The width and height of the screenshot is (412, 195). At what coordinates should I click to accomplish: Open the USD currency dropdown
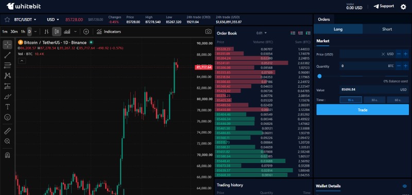coord(53,20)
